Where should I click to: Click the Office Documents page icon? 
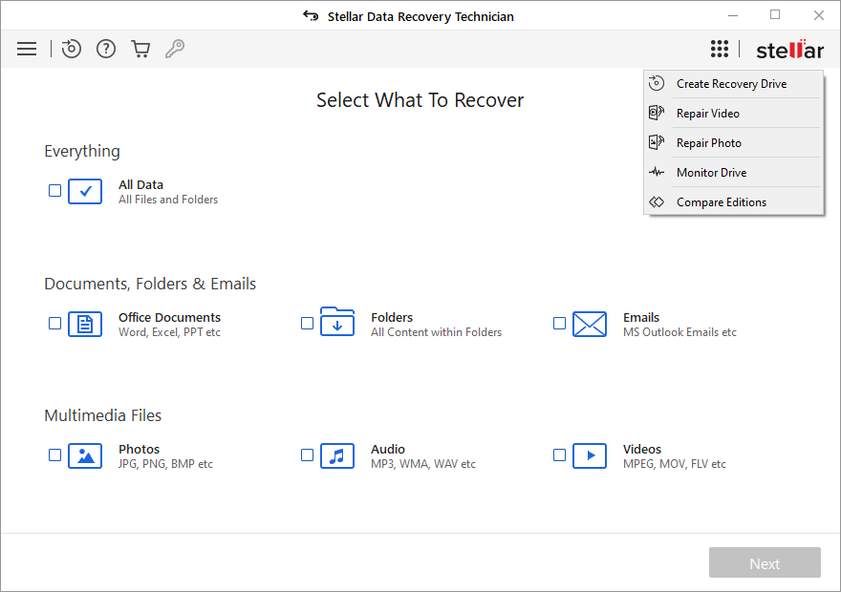click(85, 324)
